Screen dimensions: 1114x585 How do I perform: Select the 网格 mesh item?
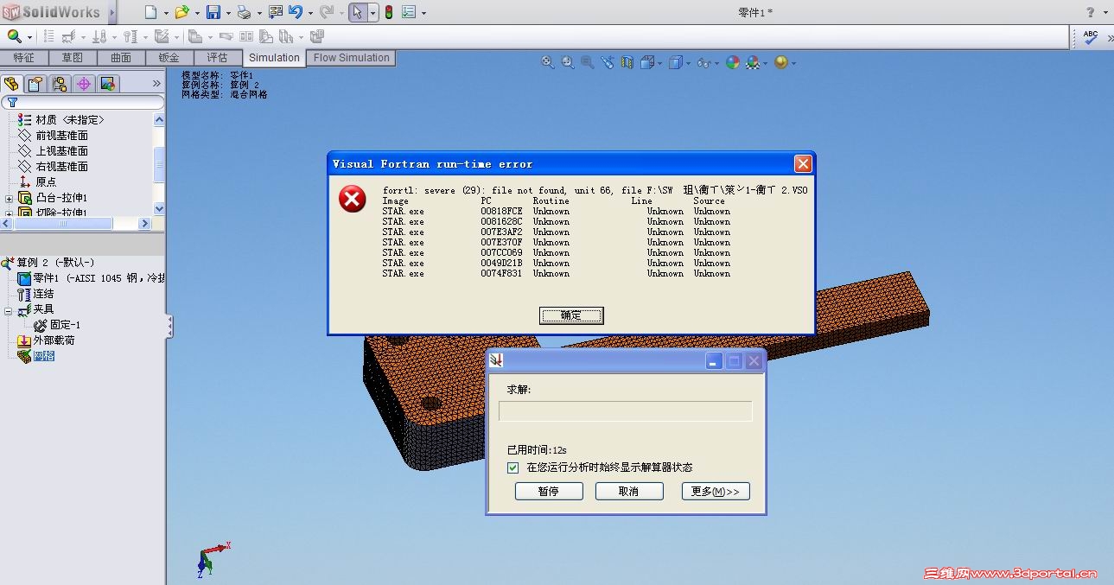tap(36, 356)
